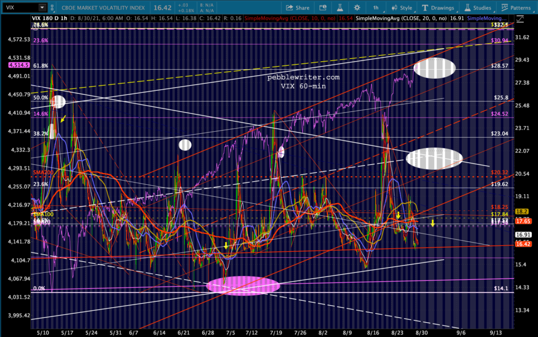Click the Share button
The height and width of the screenshot is (337, 538).
[x=297, y=7]
